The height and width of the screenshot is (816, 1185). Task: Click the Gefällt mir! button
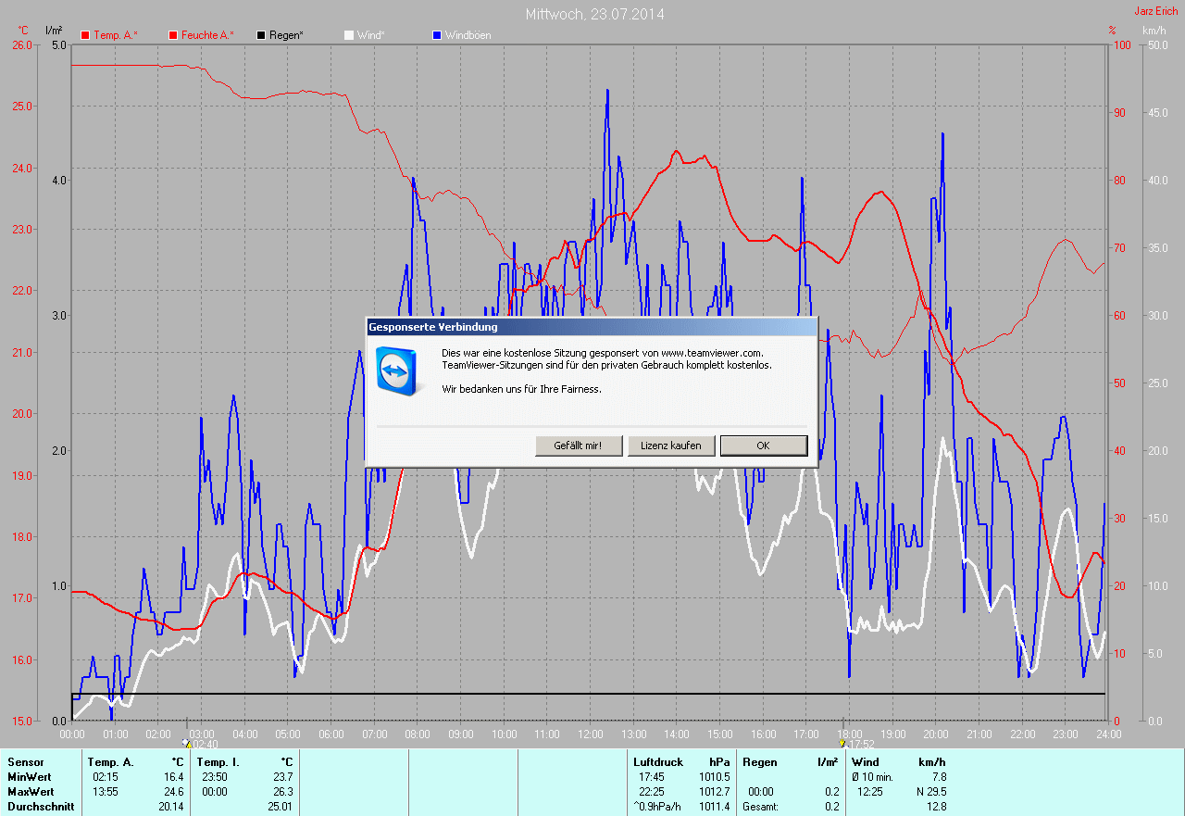point(578,446)
